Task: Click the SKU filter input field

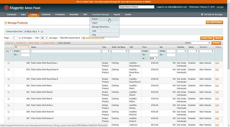Action: pos(135,51)
